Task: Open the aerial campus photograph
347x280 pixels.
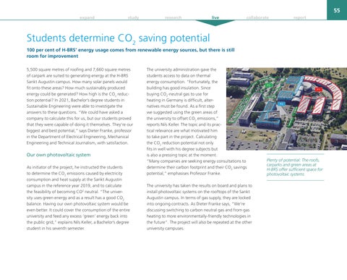Action: (x=286, y=109)
